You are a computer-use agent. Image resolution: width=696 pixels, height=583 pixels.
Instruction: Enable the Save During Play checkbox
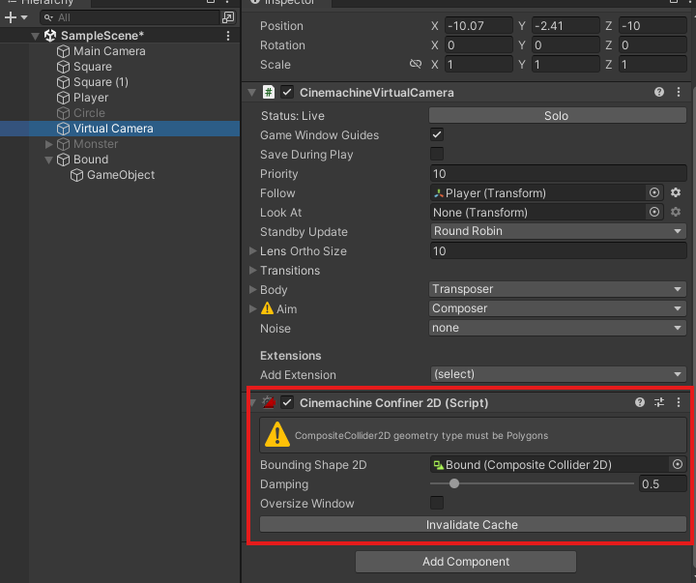click(437, 154)
